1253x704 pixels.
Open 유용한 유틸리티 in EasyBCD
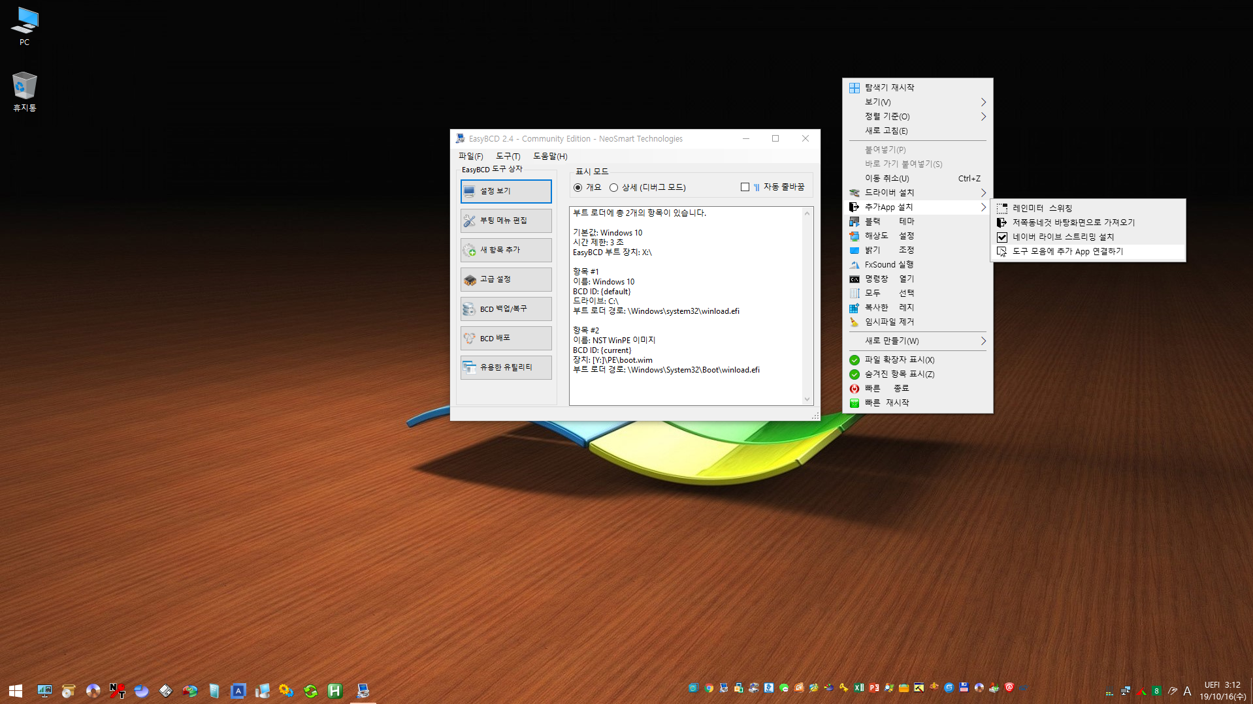pyautogui.click(x=506, y=367)
